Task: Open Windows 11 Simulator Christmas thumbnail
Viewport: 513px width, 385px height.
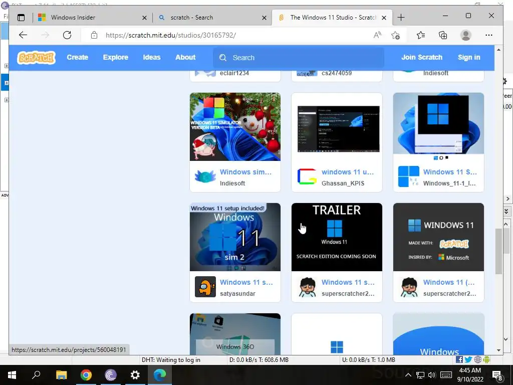Action: coord(235,127)
